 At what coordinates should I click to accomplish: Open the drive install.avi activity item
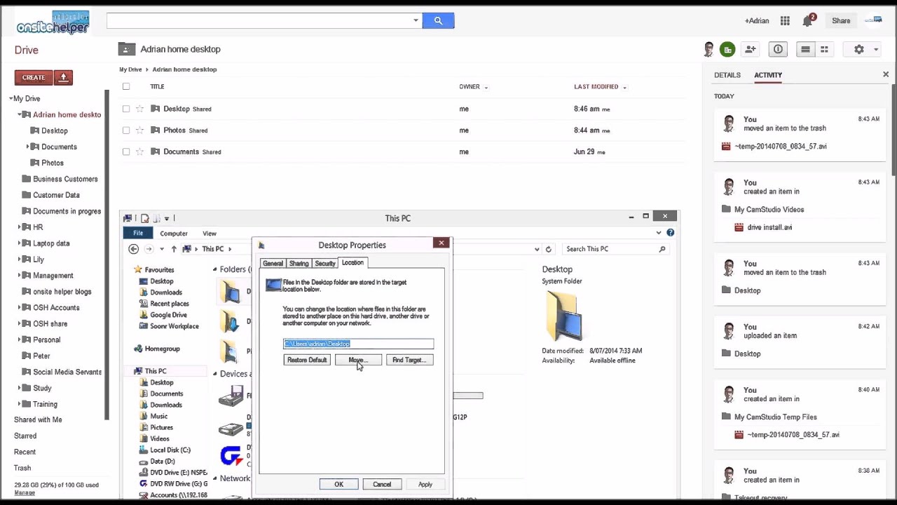click(x=769, y=227)
